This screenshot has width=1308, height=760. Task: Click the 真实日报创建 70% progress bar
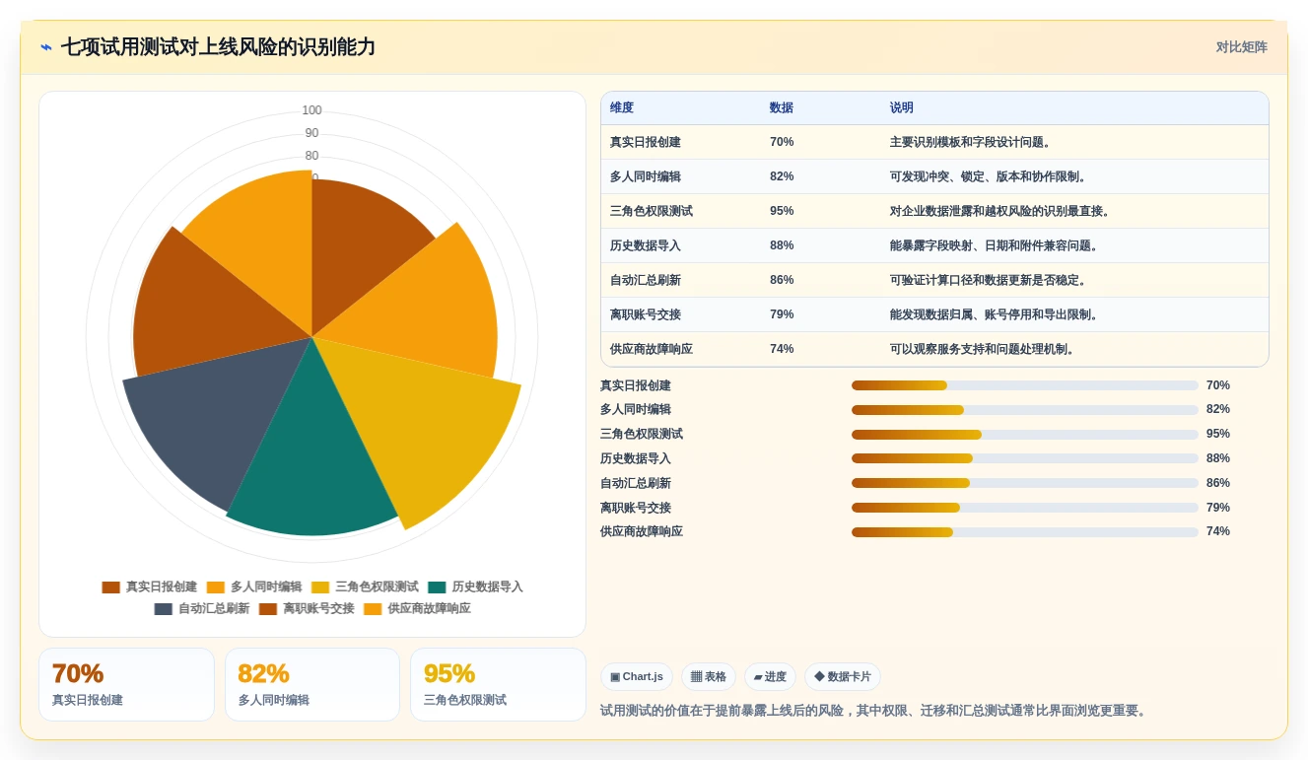[x=1025, y=385]
